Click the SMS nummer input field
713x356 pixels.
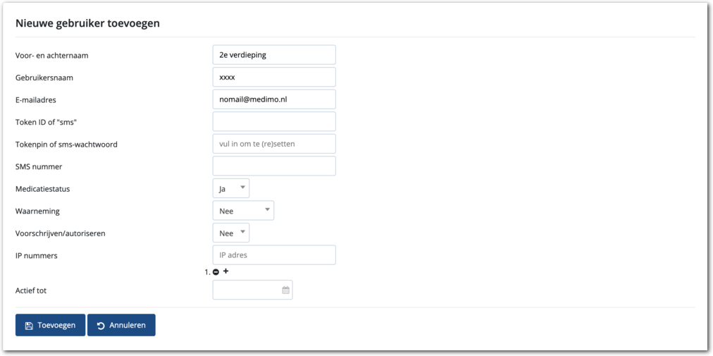(274, 166)
